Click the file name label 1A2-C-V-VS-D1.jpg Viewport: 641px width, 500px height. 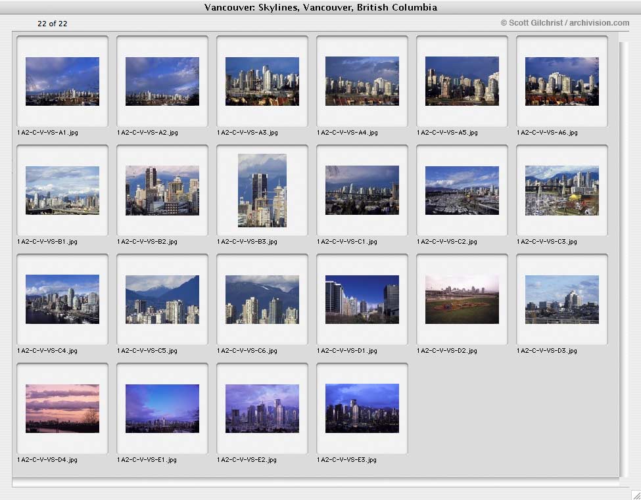pos(347,351)
